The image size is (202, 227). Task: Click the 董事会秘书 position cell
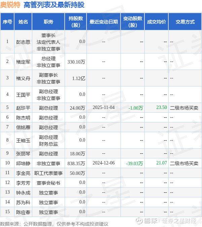[x=48, y=183]
